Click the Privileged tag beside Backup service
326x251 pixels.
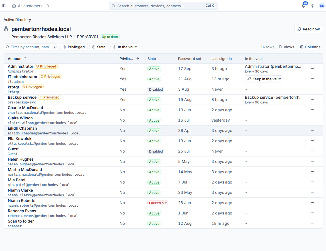(50, 97)
